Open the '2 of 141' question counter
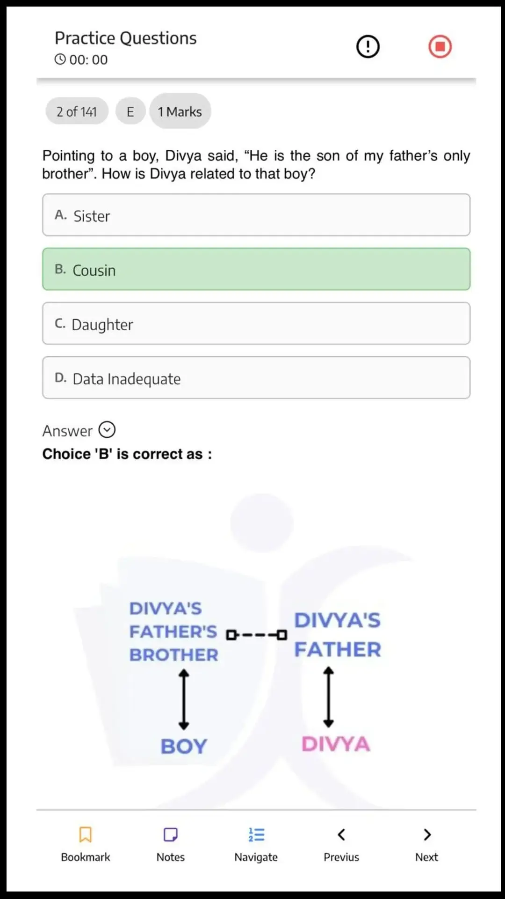This screenshot has width=505, height=899. (76, 111)
